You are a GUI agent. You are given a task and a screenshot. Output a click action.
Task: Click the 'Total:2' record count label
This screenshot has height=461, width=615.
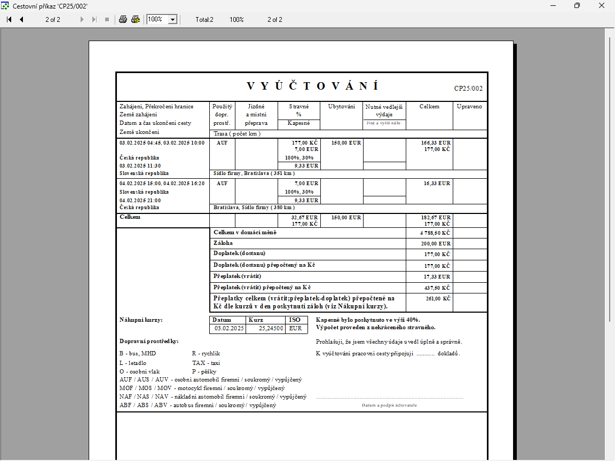coord(204,20)
